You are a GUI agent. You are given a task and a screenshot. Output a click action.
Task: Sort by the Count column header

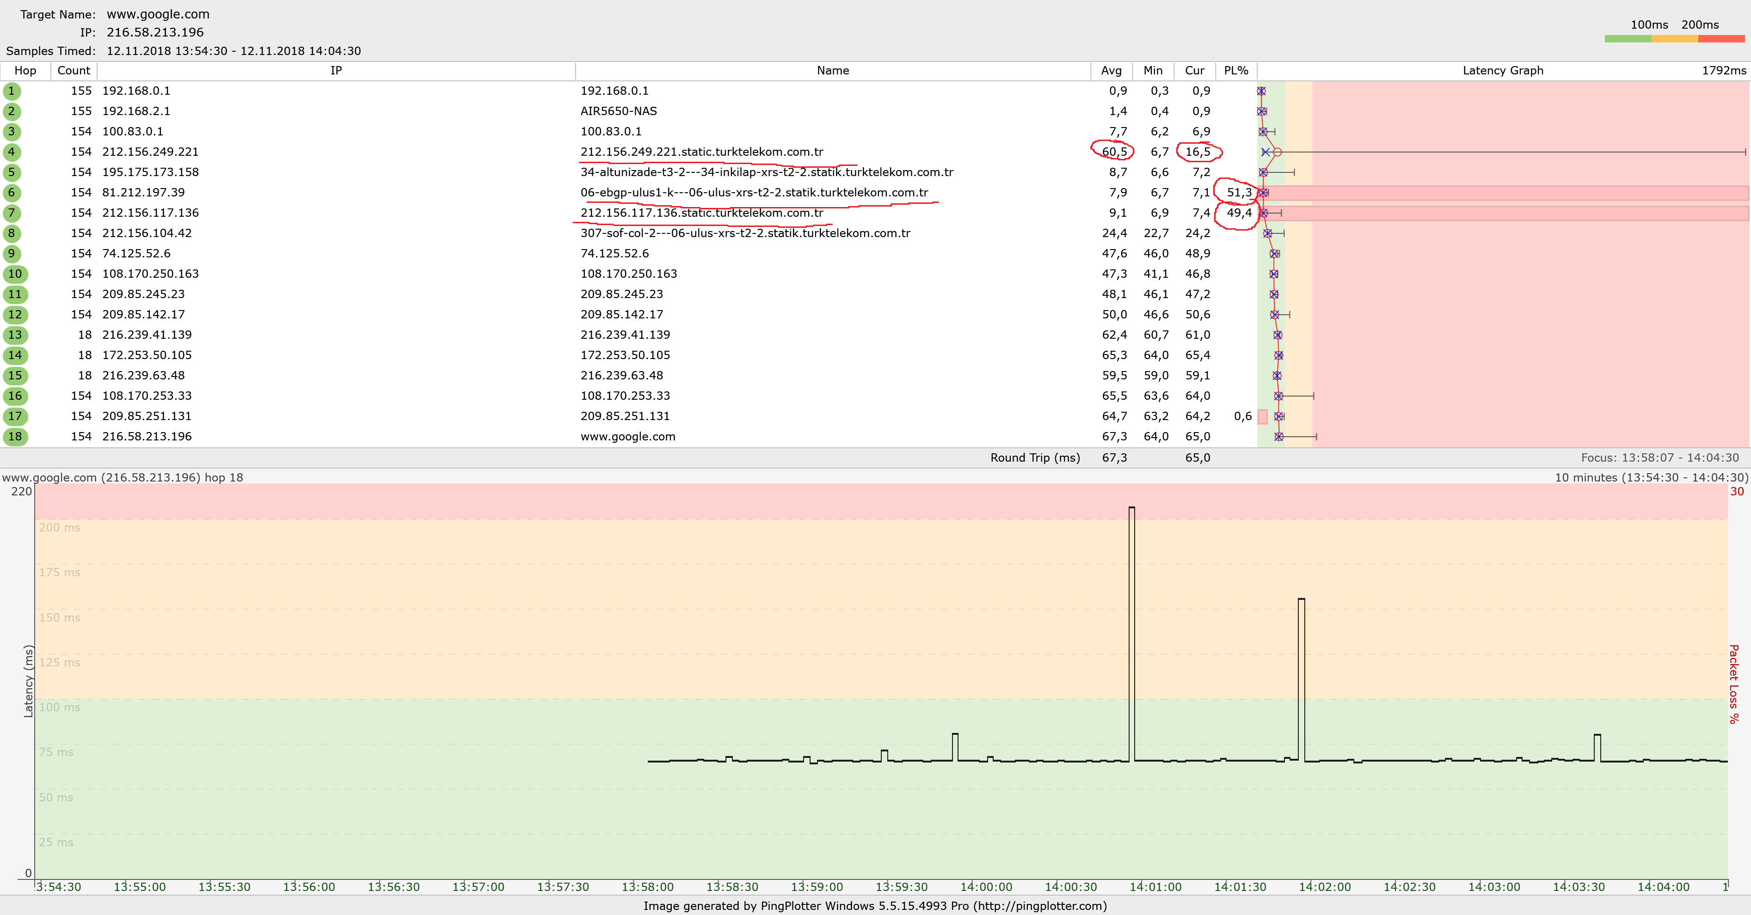74,71
